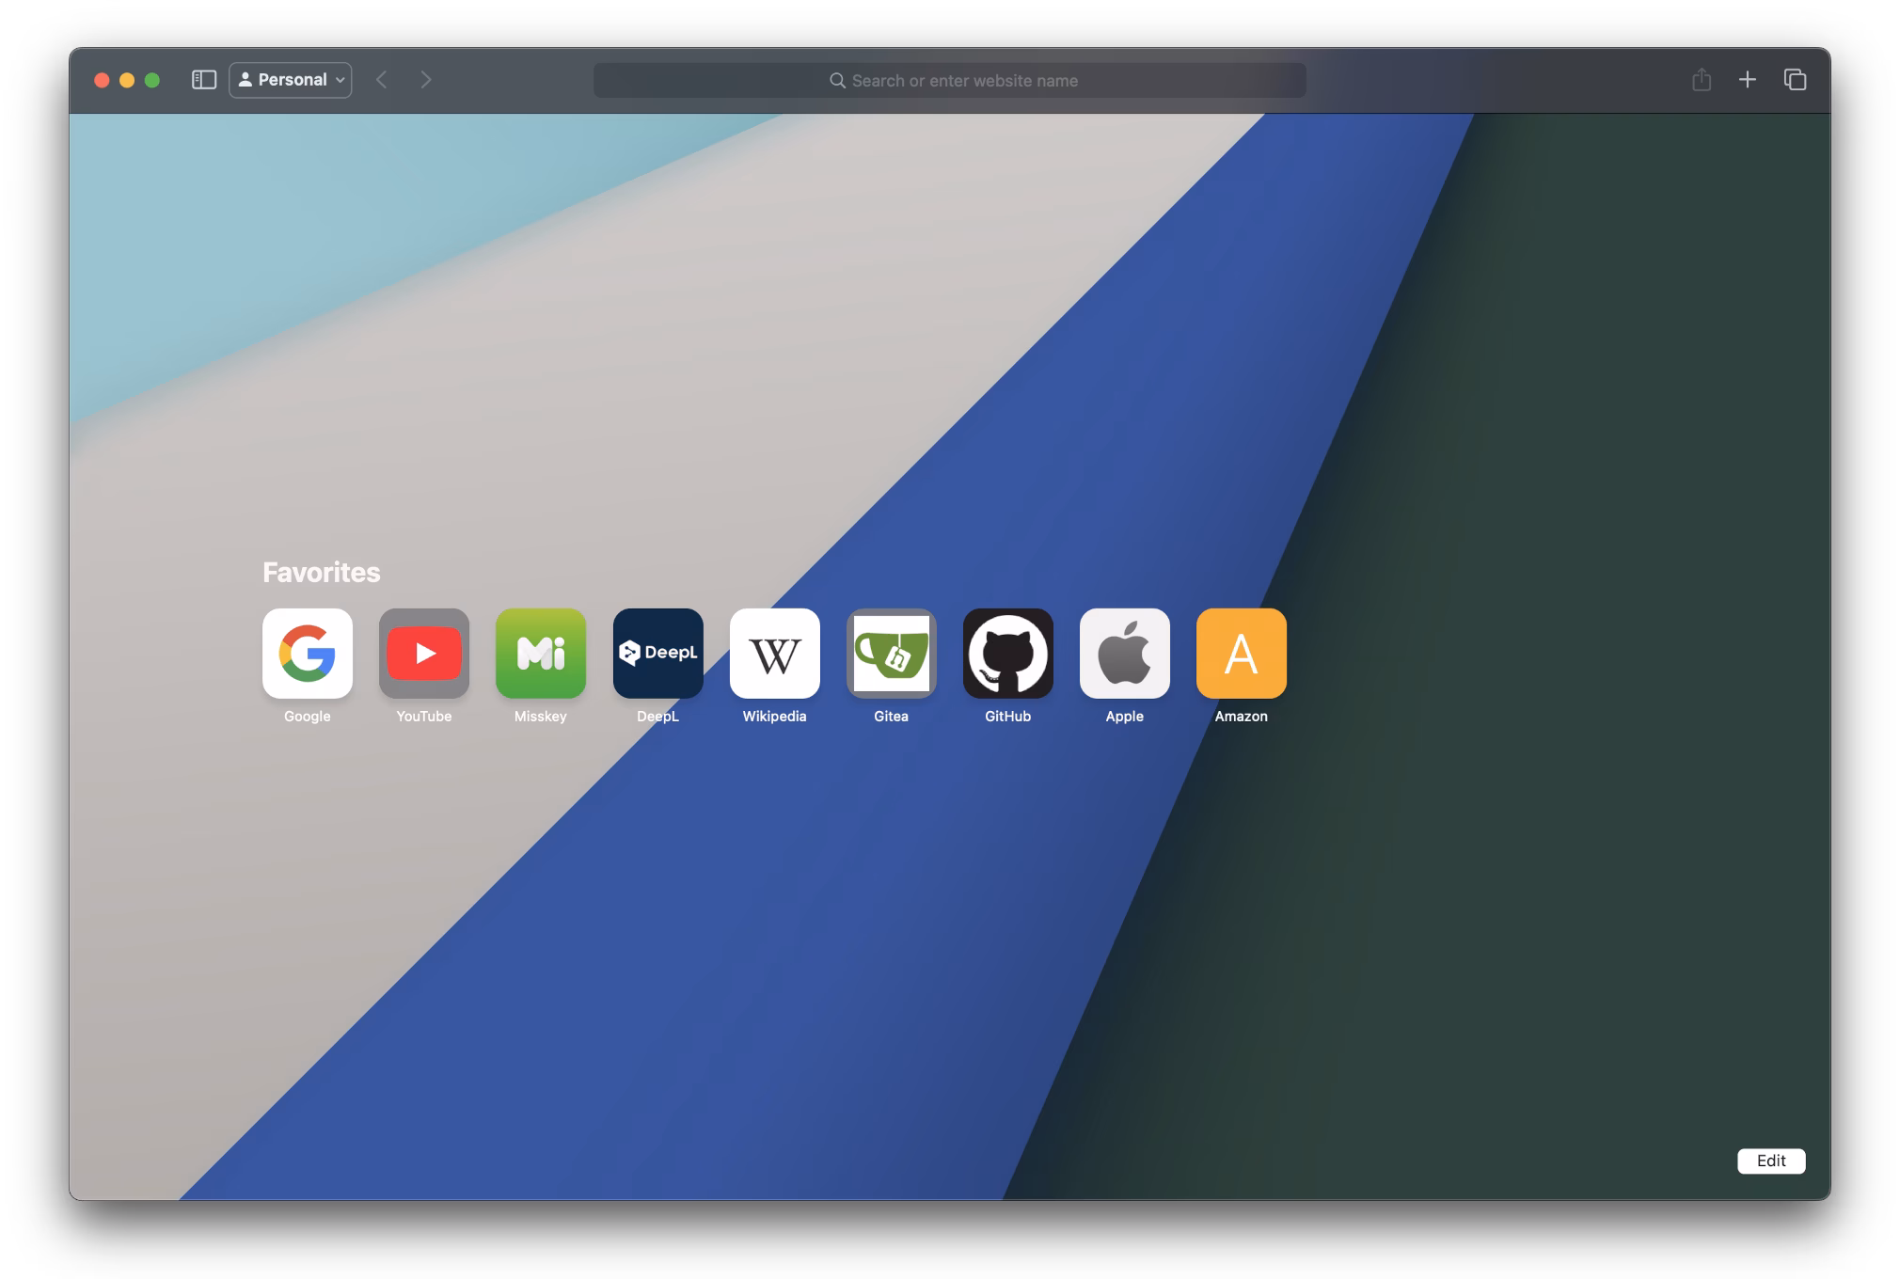Image resolution: width=1900 pixels, height=1279 pixels.
Task: Open the Amazon favorite
Action: pos(1242,654)
